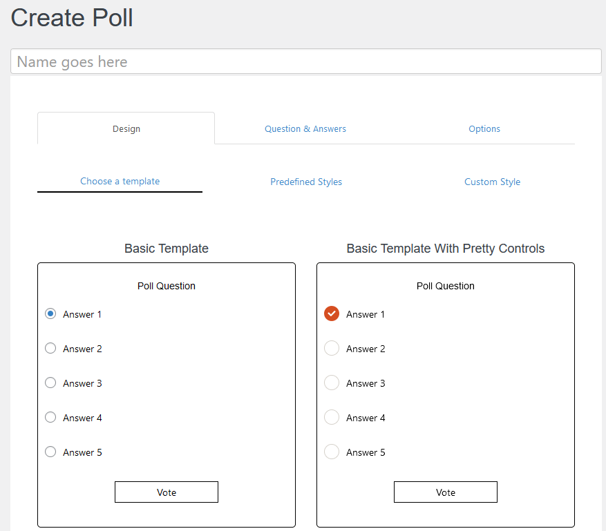Select Answer 5 radio in Basic Template
This screenshot has height=531, width=606.
(50, 452)
